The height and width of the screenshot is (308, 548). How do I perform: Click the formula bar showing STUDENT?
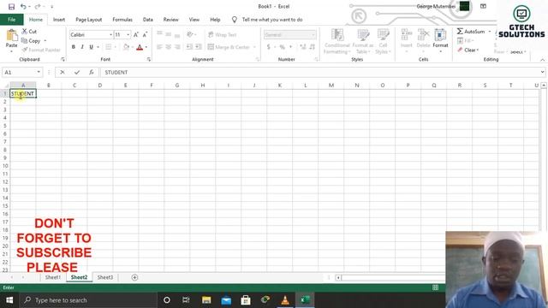(x=319, y=72)
